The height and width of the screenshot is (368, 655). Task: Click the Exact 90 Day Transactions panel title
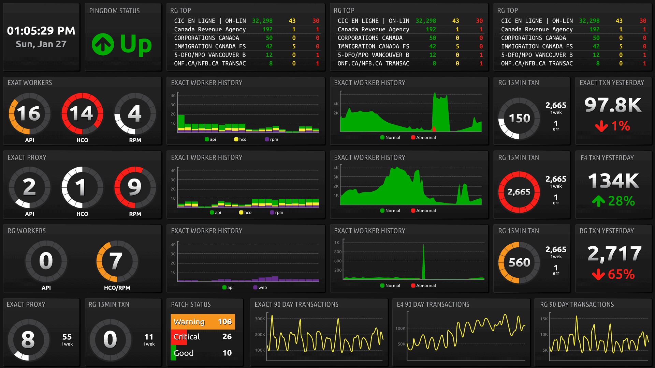pos(296,305)
